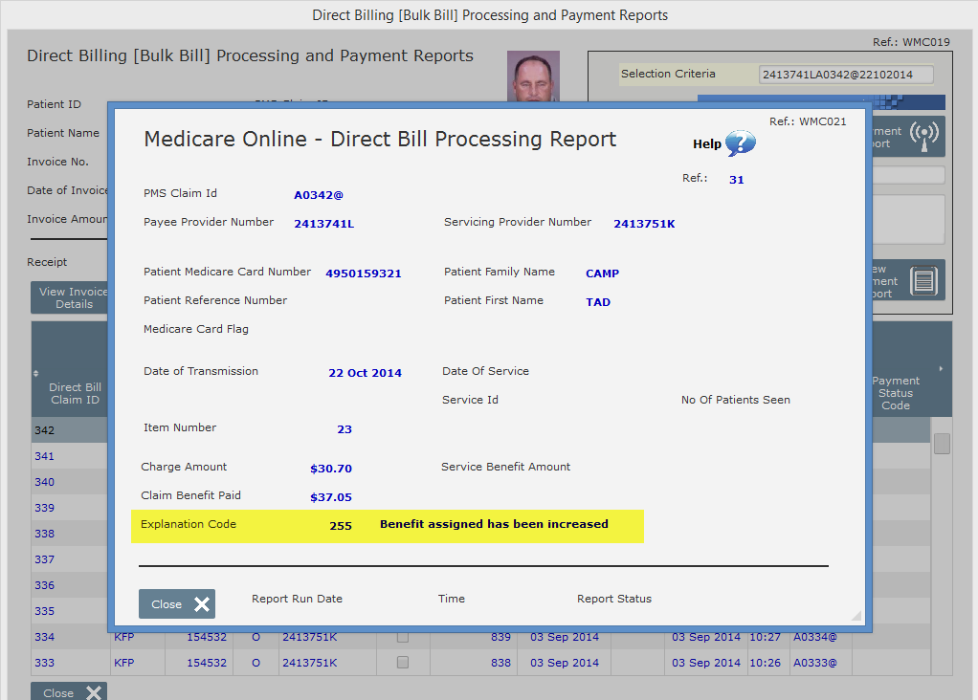Click A0333@ in row 333
Viewport: 978px width, 700px height.
[x=814, y=663]
